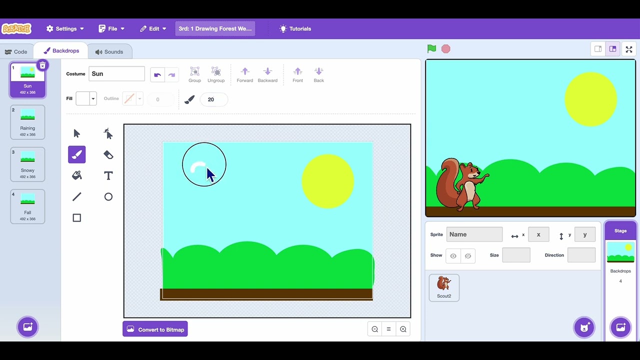The image size is (640, 360).
Task: Click Choose a Backdrop button under Stage
Action: pos(620,327)
